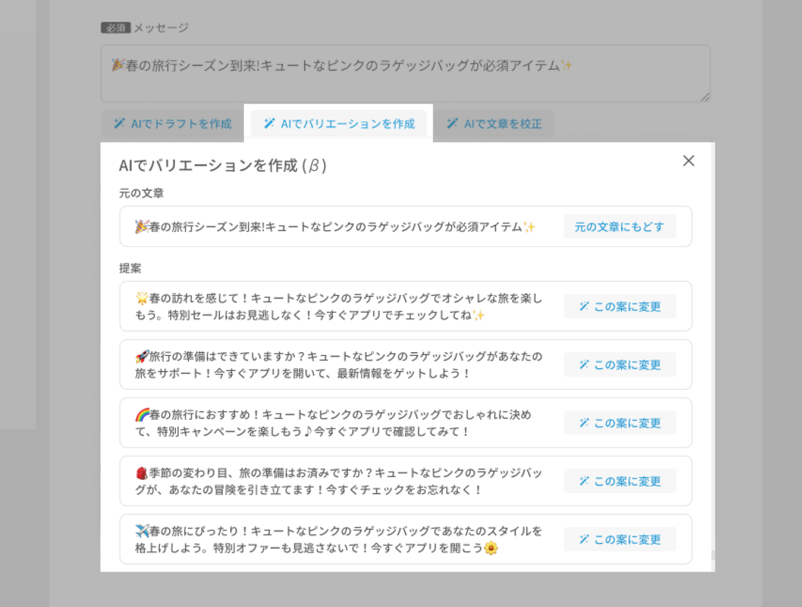
Task: Apply the 🌈 spring trip suggestion with 'この案に変更'
Action: (620, 423)
